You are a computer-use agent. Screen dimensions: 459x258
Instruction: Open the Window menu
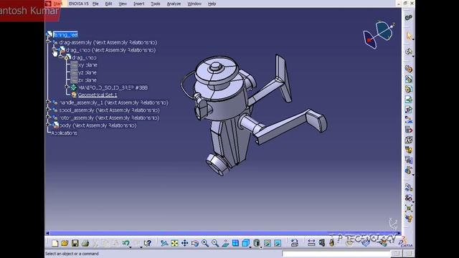click(x=194, y=4)
